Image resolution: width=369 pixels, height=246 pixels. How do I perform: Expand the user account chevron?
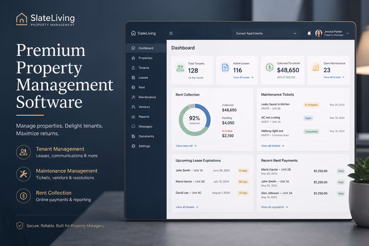click(x=347, y=33)
